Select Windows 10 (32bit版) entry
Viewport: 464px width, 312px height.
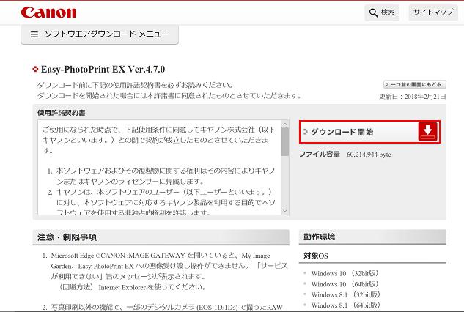click(x=345, y=273)
